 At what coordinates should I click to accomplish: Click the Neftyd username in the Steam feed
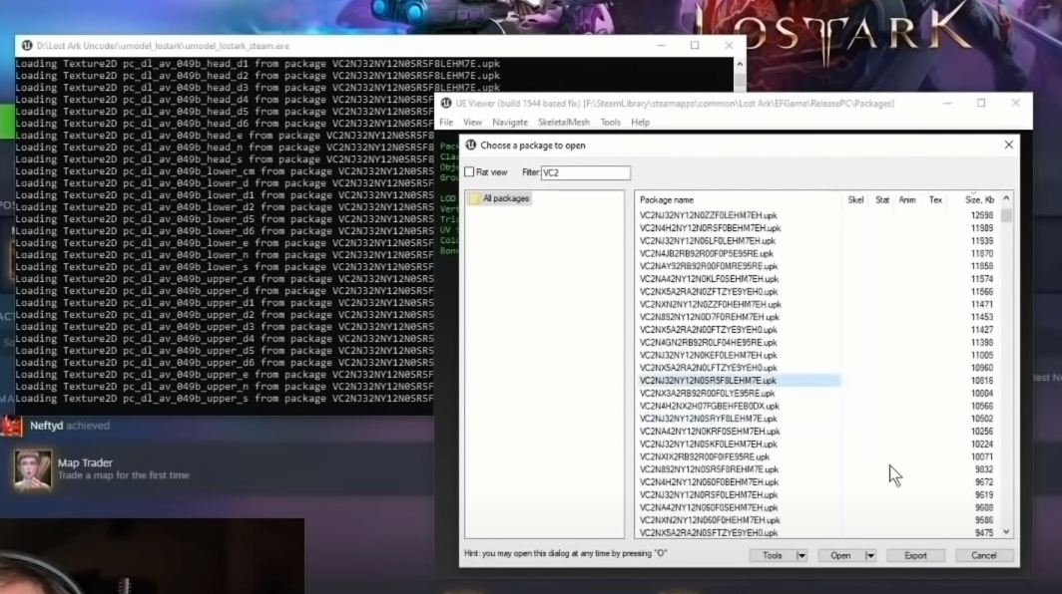tap(46, 426)
